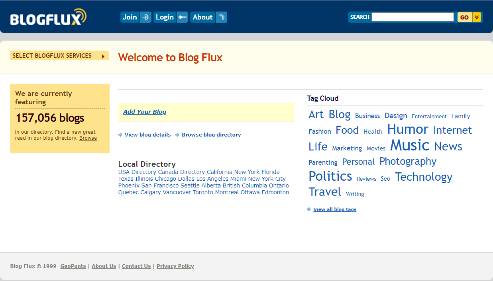Open the Login menu button

click(171, 17)
